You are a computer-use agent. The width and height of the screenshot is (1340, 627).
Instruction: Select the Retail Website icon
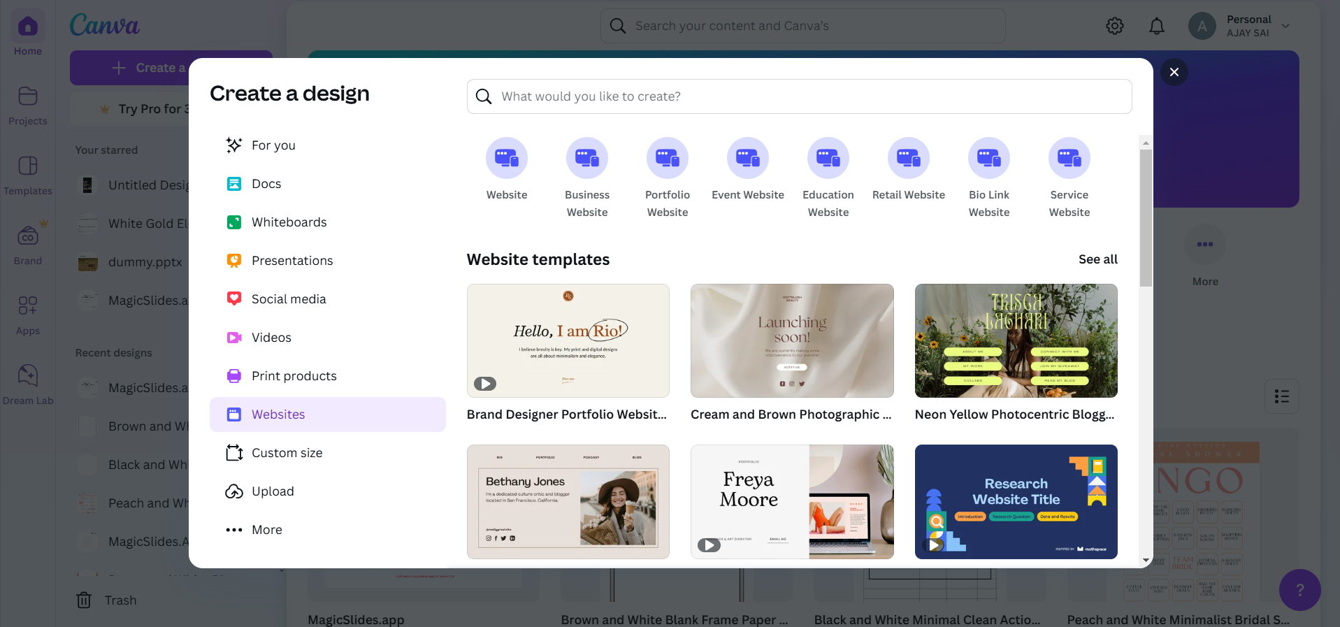click(909, 158)
